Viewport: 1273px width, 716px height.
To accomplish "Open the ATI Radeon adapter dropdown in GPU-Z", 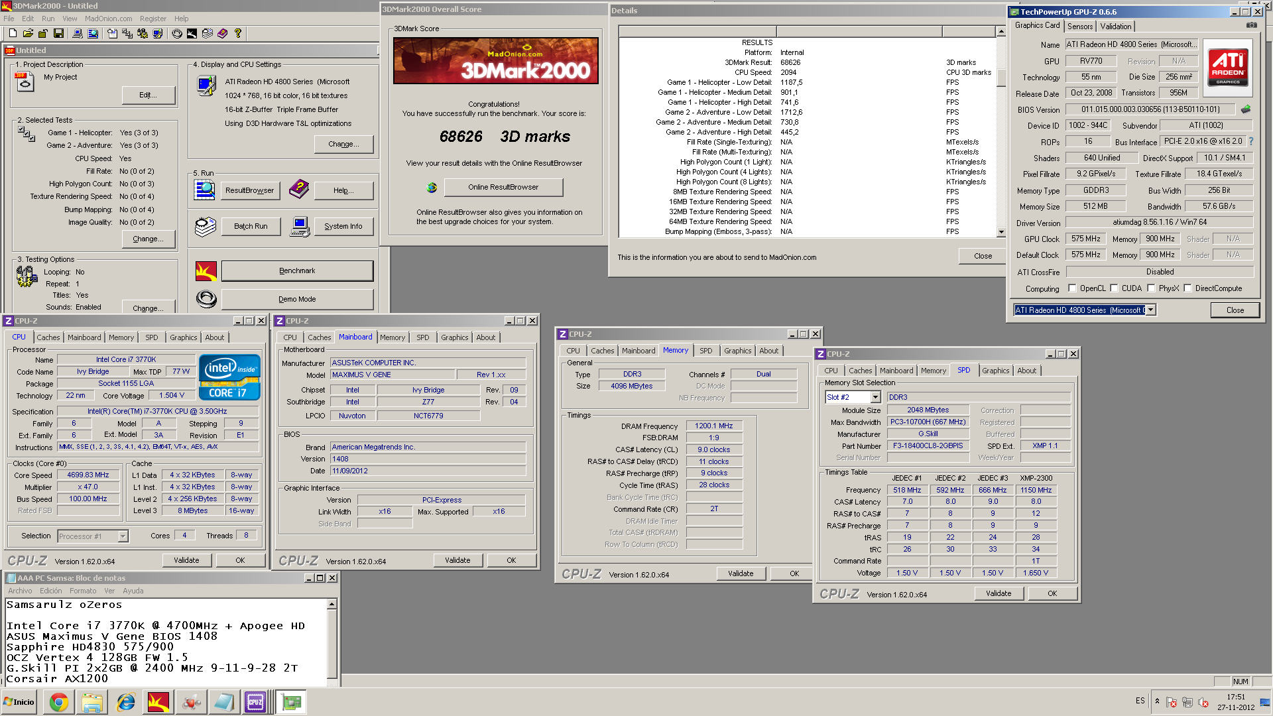I will [1151, 310].
